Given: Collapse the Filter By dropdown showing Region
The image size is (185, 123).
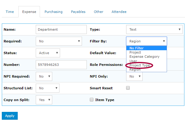Looking at the screenshot, I should [147, 41].
